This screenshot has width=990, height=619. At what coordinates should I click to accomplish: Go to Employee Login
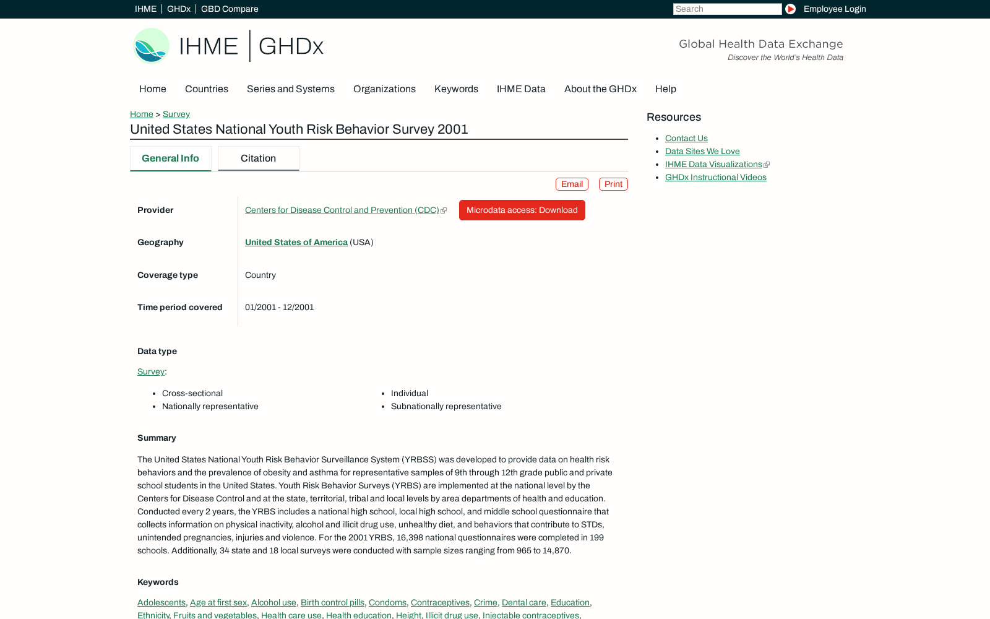[x=835, y=9]
